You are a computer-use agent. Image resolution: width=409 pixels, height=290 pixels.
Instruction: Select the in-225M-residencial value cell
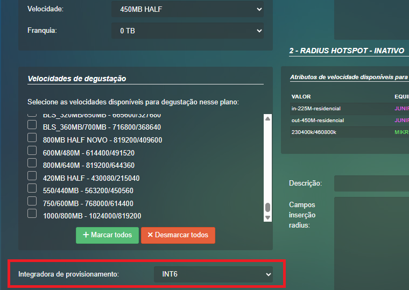tap(316, 109)
